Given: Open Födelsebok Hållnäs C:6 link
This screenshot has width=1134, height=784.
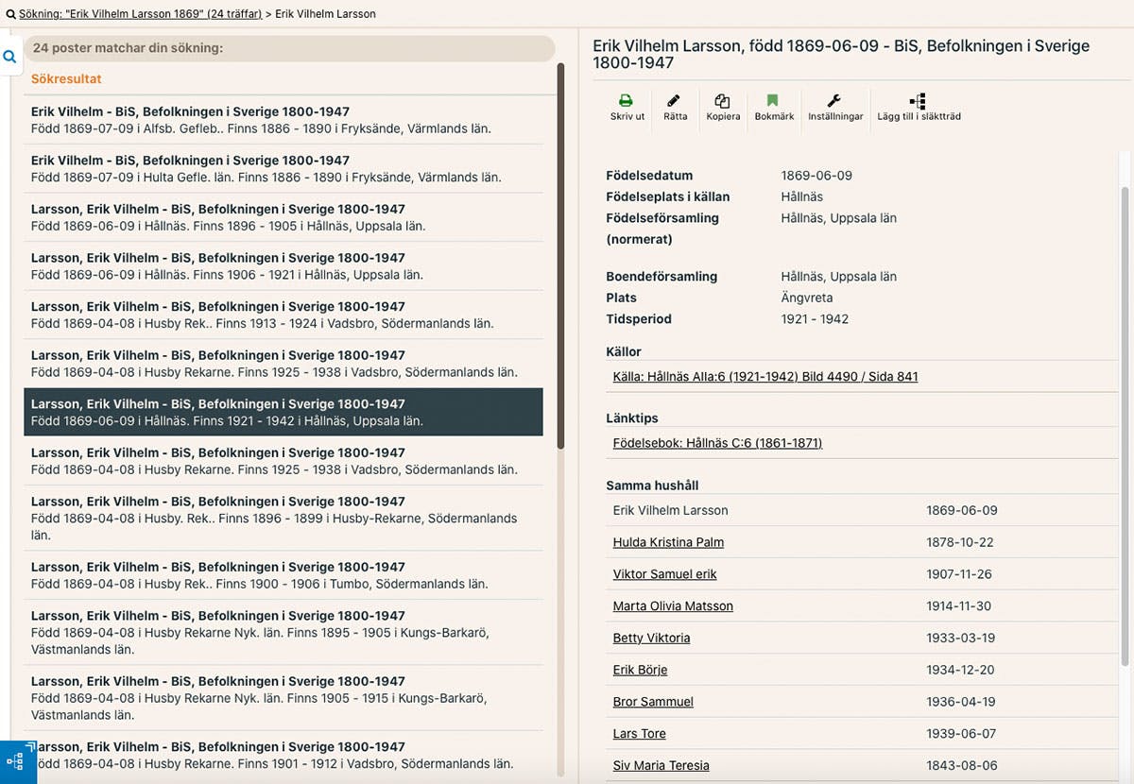Looking at the screenshot, I should [717, 443].
